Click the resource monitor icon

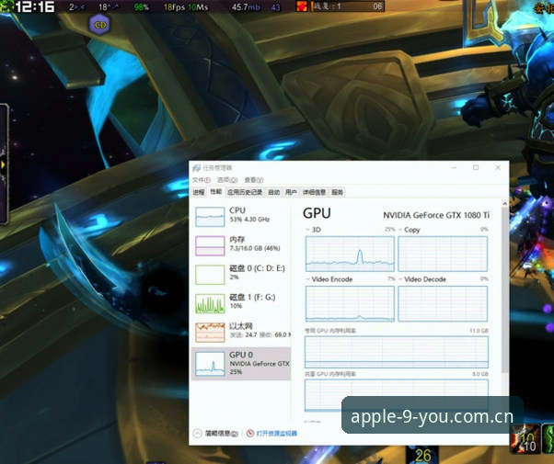click(250, 433)
